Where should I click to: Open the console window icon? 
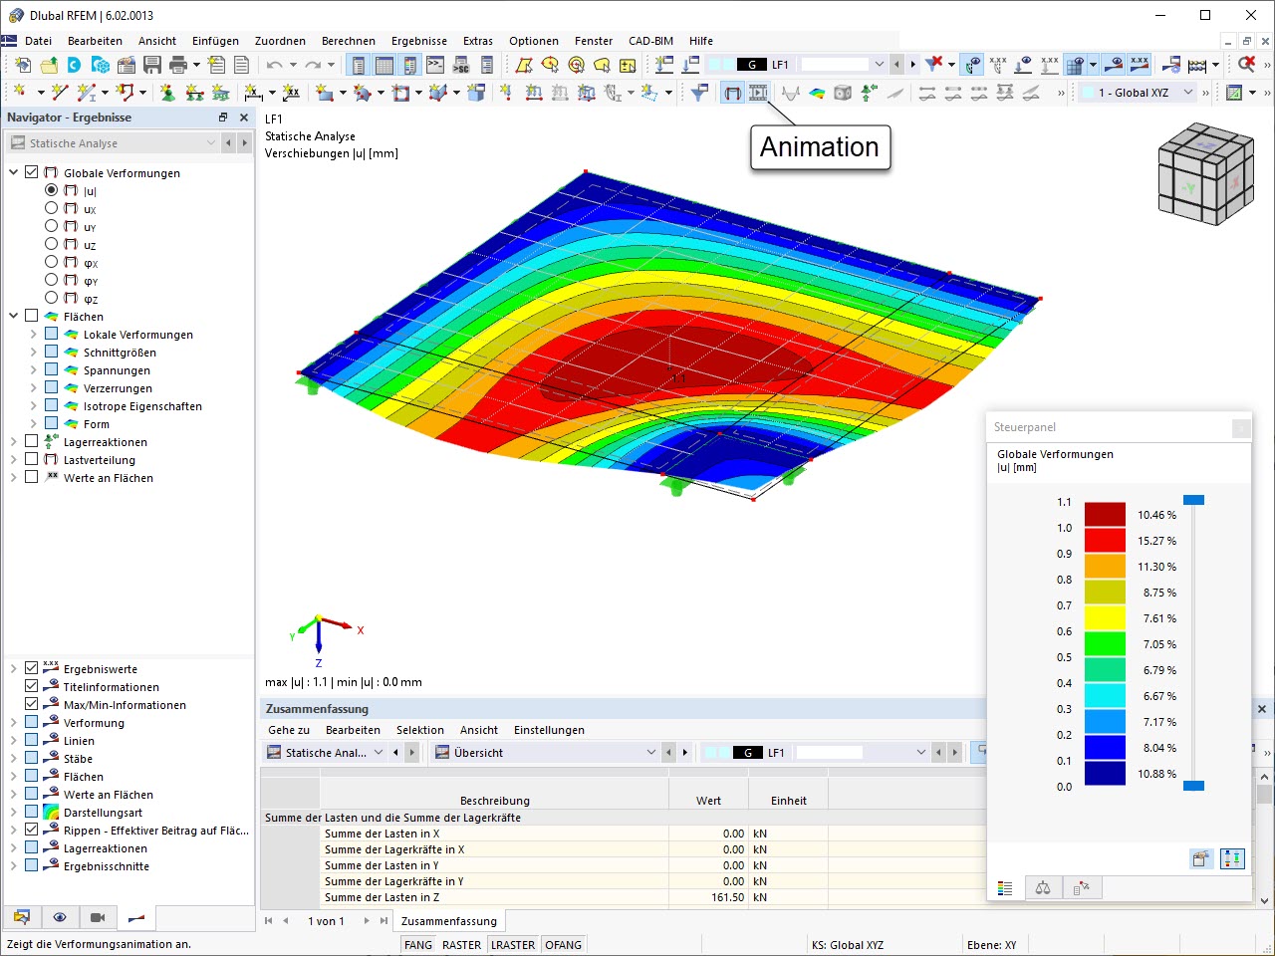(435, 65)
